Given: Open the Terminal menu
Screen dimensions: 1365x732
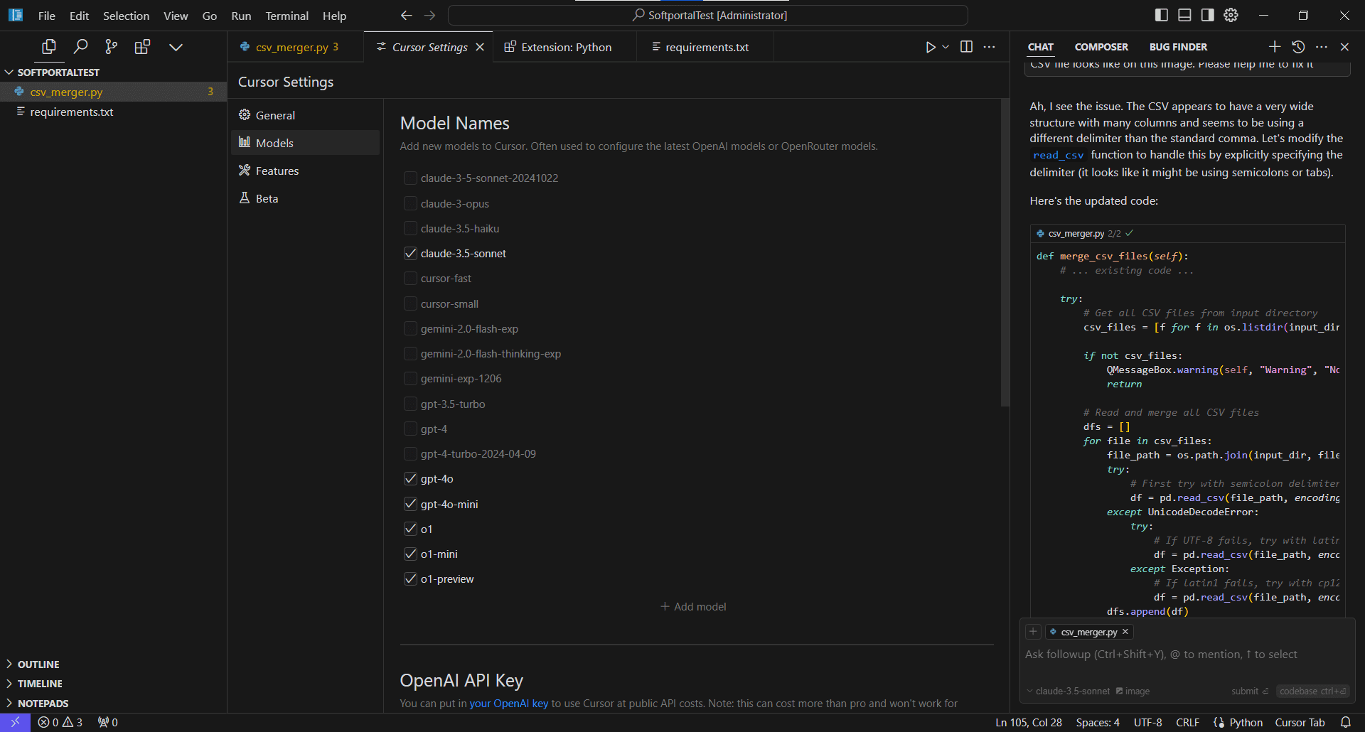Looking at the screenshot, I should (287, 16).
